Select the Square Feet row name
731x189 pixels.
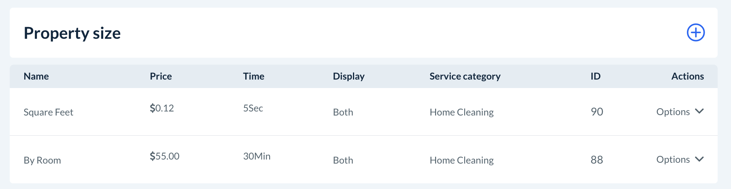pos(48,112)
